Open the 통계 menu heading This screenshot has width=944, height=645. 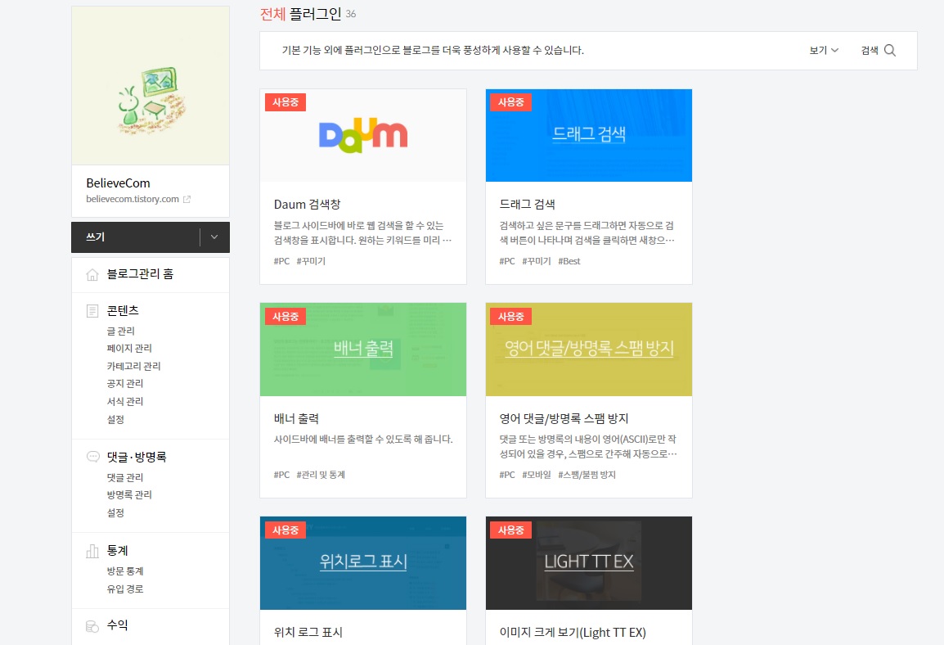(118, 550)
